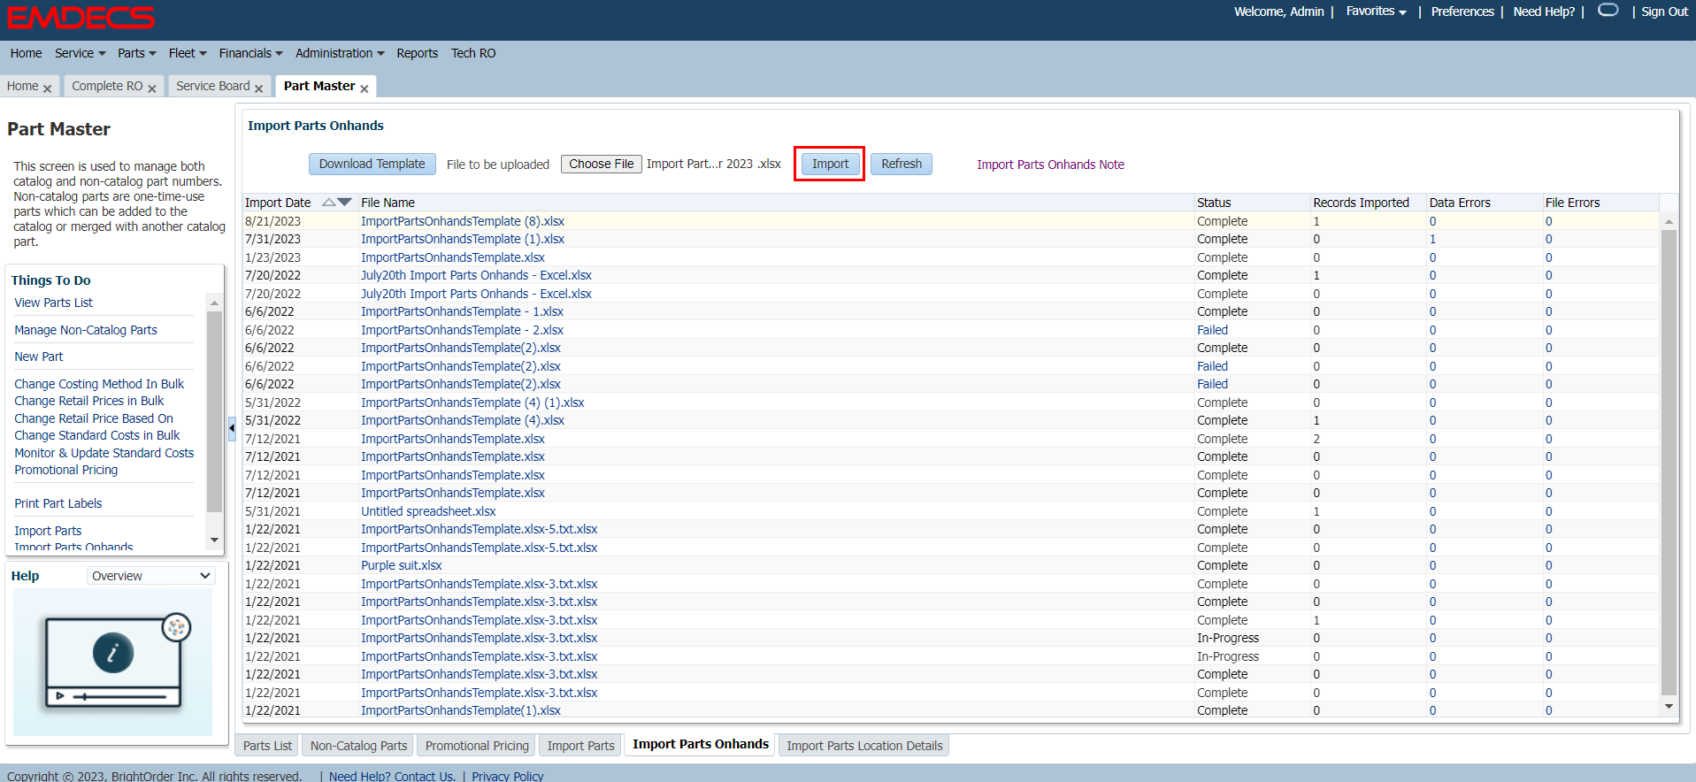Open Reports in menu bar
The height and width of the screenshot is (782, 1696).
pos(418,53)
